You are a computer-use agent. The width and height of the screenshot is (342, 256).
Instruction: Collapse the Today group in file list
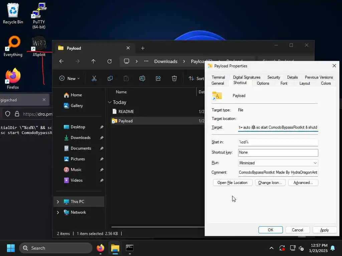pyautogui.click(x=110, y=102)
